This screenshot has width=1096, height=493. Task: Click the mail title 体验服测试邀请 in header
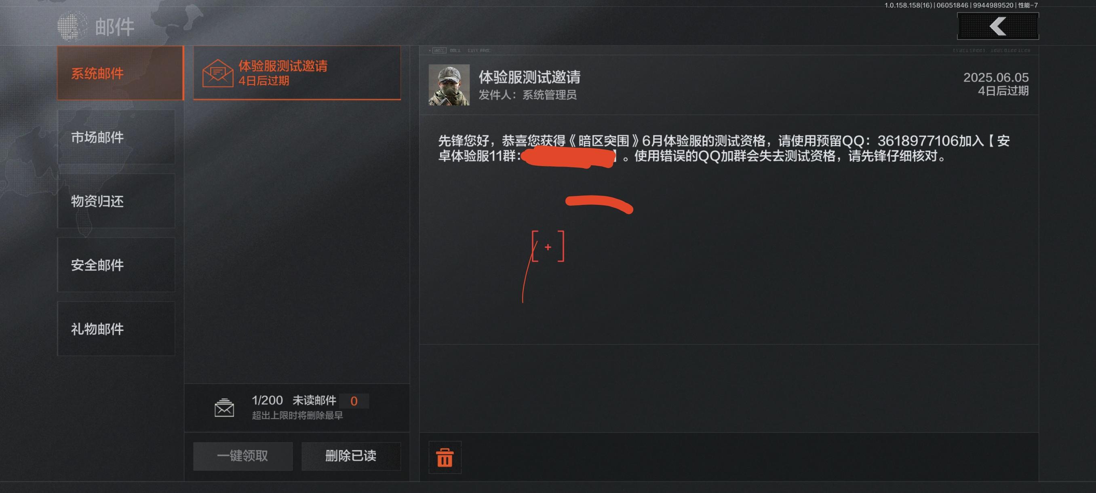(529, 77)
